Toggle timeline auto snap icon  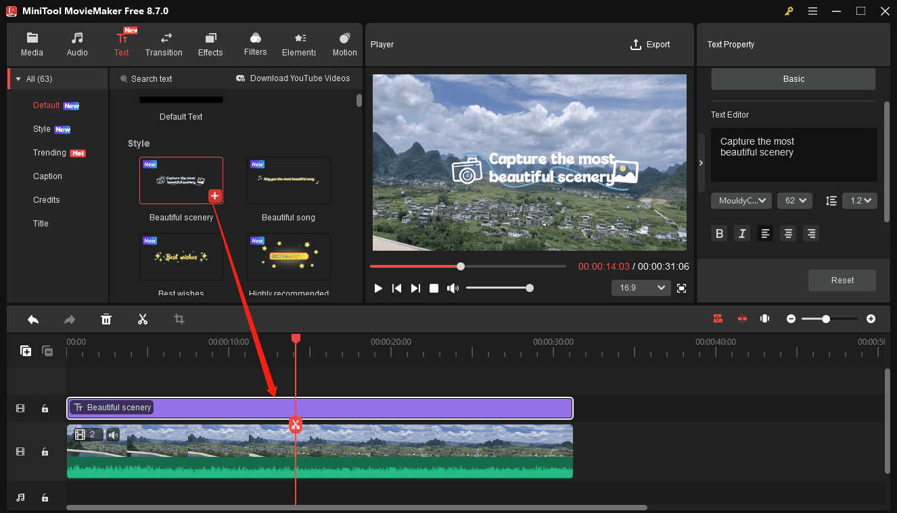(718, 318)
